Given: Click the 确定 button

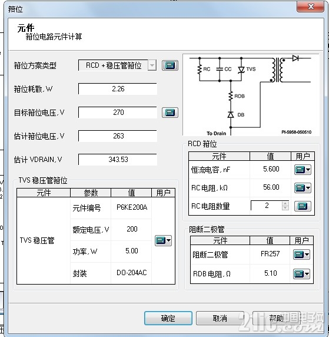Looking at the screenshot, I should 168,318.
